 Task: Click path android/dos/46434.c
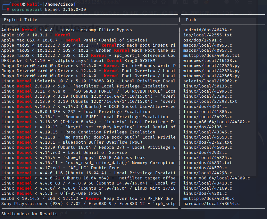point(208,30)
